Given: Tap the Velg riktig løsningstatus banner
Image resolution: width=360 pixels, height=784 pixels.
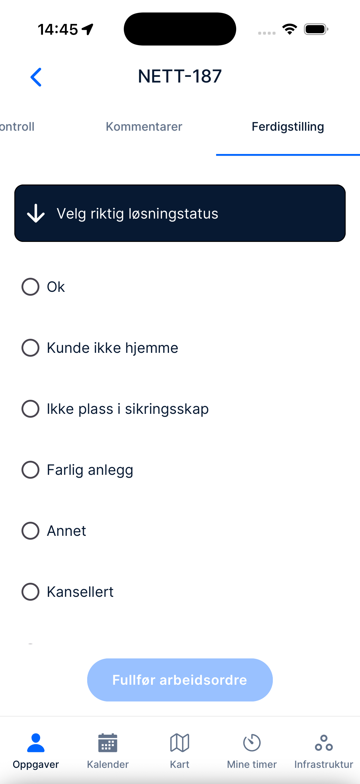Looking at the screenshot, I should coord(180,213).
